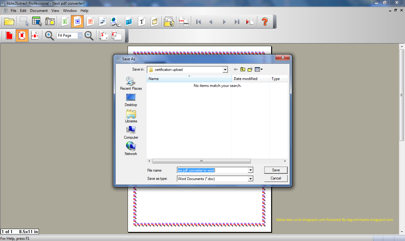This screenshot has width=405, height=241.
Task: Open the View Menu options dropdown
Action: point(259,69)
